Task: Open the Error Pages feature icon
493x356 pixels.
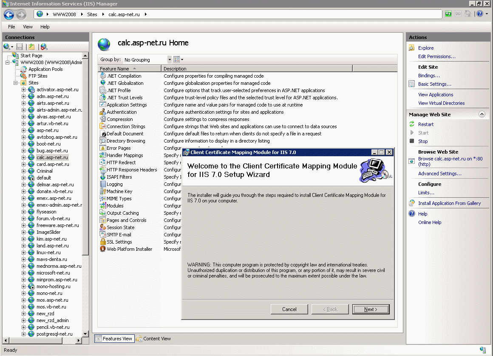Action: [103, 148]
